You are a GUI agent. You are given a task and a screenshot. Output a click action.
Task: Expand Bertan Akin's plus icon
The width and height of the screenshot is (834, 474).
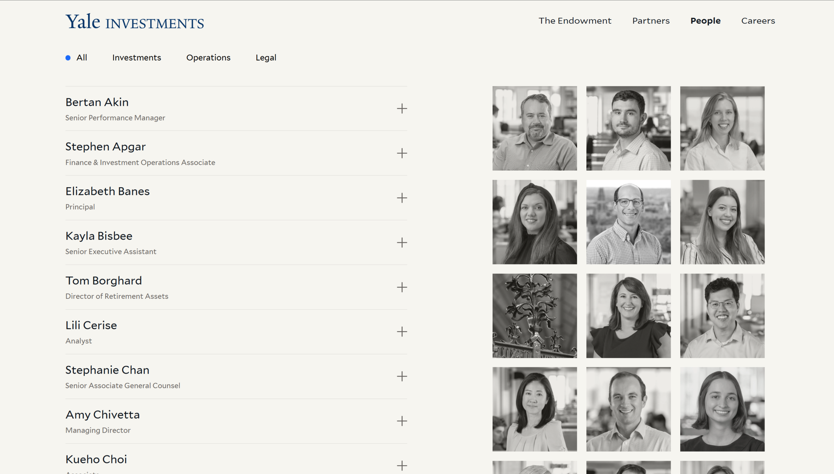402,109
